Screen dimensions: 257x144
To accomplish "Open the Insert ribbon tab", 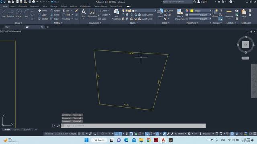I will click(13, 6).
